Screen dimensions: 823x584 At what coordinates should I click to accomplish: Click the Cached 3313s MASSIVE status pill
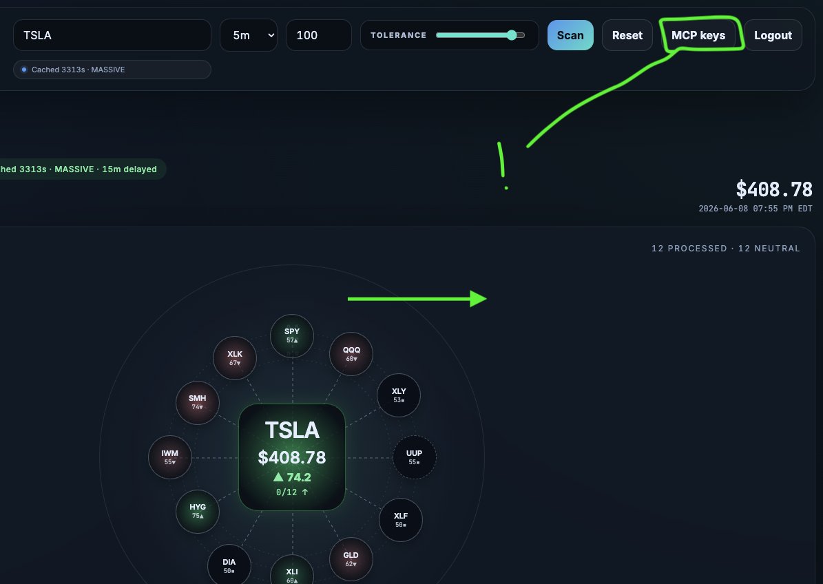pos(112,70)
